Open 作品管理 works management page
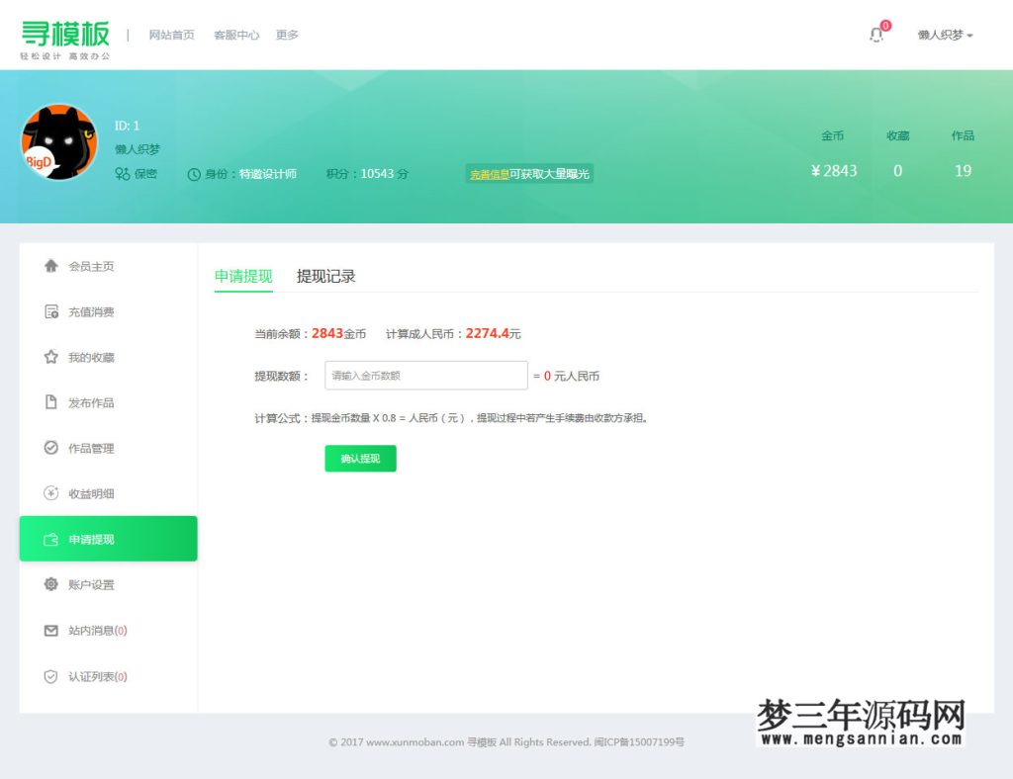The image size is (1013, 779). 90,448
